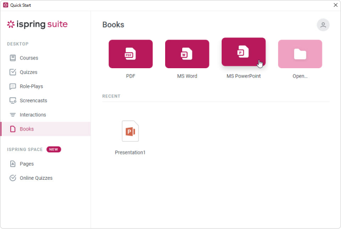Click the Interactions icon in sidebar

(13, 115)
